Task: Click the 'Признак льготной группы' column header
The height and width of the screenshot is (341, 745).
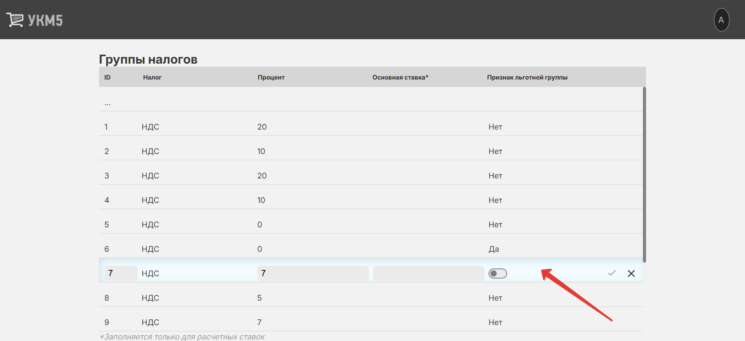Action: [x=527, y=77]
